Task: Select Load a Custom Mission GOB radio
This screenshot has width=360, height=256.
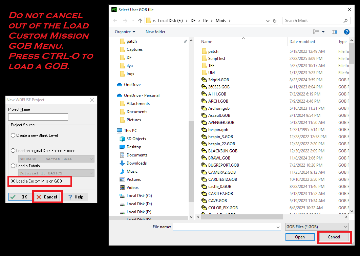Action: (13, 181)
